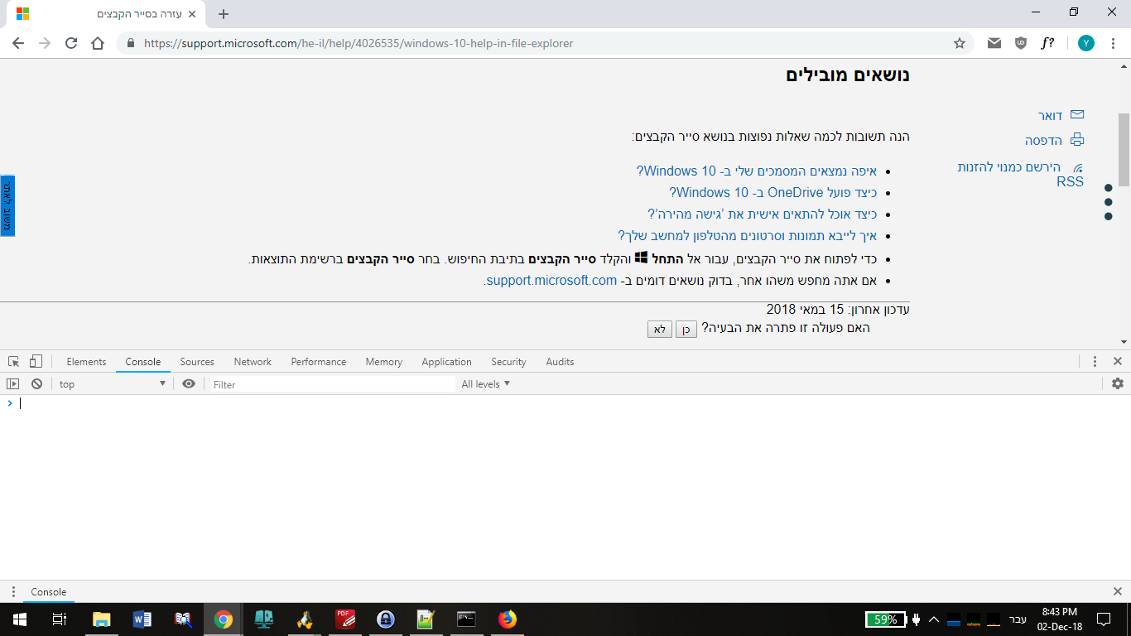Close the DevTools panel
The image size is (1131, 636).
tap(1117, 362)
